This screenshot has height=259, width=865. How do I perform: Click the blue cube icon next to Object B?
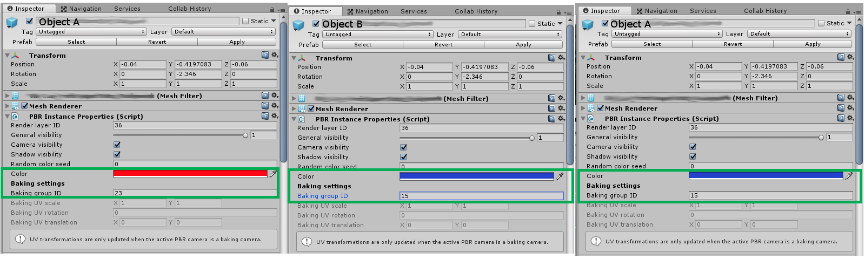click(298, 25)
